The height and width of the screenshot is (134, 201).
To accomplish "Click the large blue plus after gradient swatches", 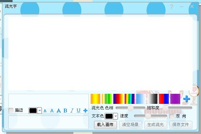I will (x=187, y=99).
